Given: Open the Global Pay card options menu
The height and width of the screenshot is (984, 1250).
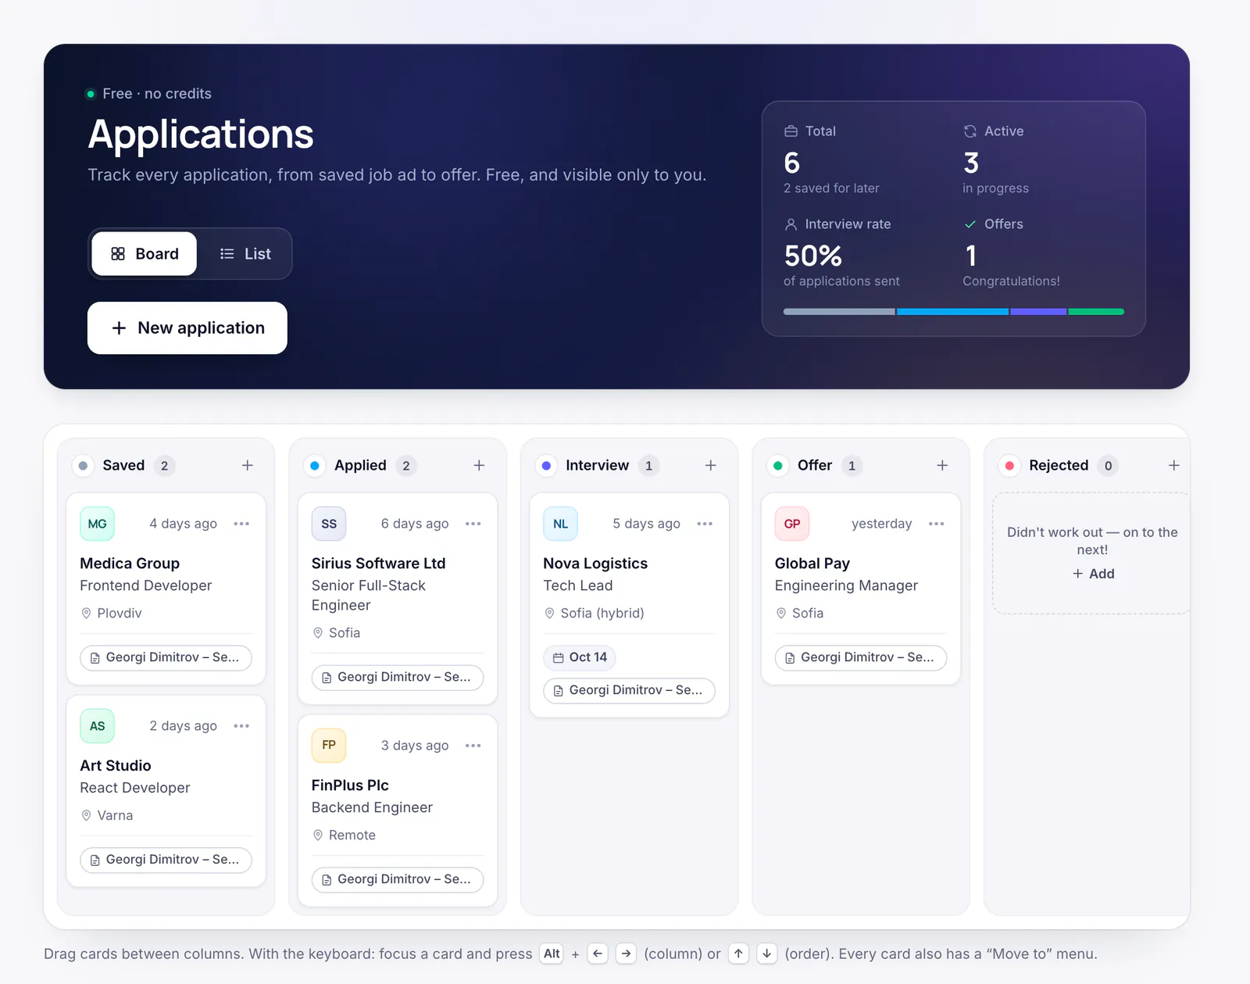Looking at the screenshot, I should (937, 524).
